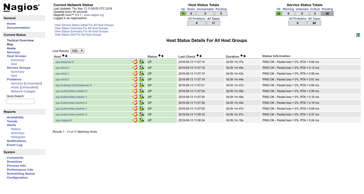Open service details icon for juju-easyrsa-0
The width and height of the screenshot is (364, 194).
pos(142,62)
